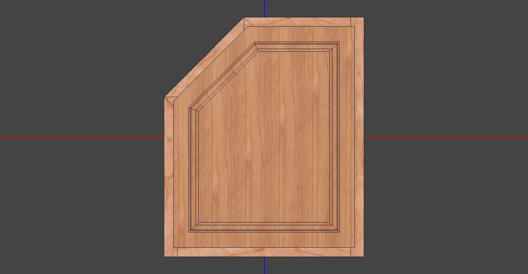Select the bottom horizontal frame rail
Viewport: 528px width, 274px height.
coord(264,252)
